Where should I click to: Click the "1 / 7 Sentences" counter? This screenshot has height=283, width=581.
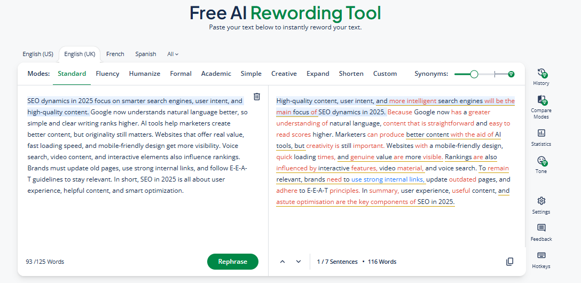(337, 262)
